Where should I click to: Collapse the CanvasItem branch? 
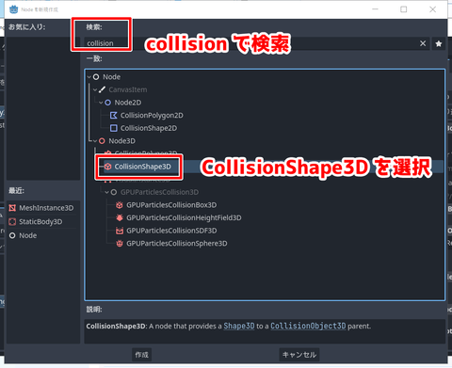point(95,89)
